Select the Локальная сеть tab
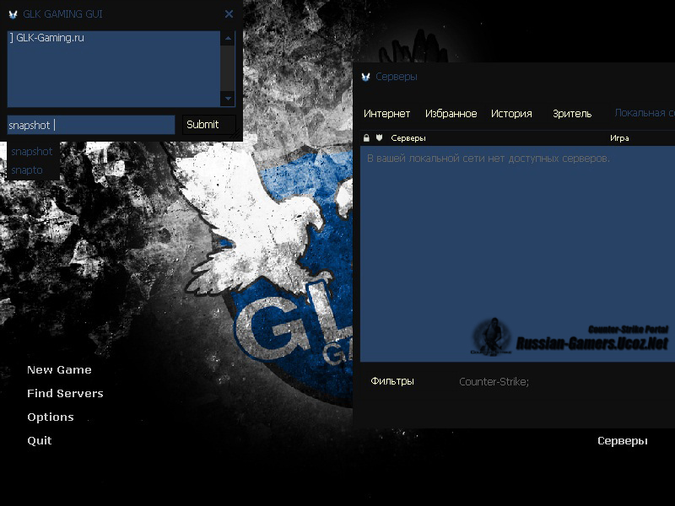Viewport: 675px width, 506px height. pos(645,113)
